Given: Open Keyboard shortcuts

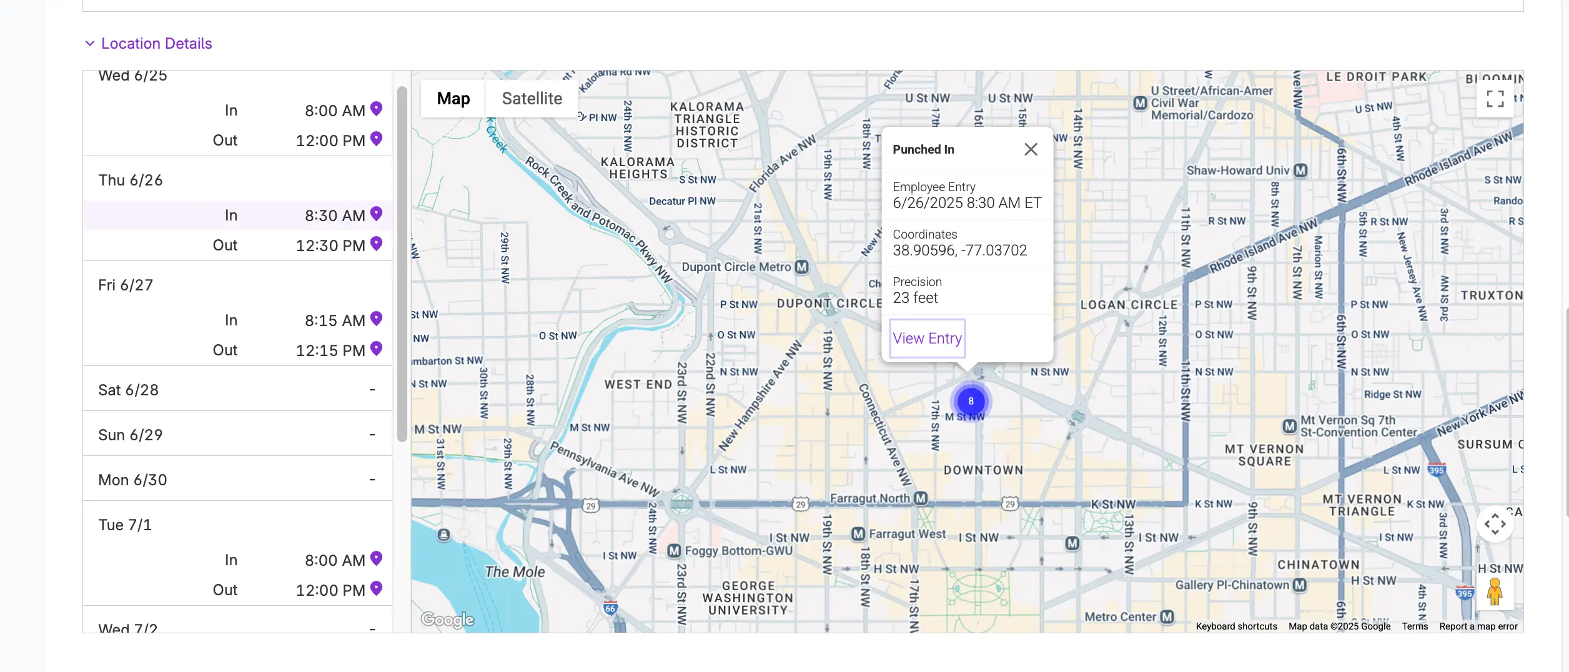Looking at the screenshot, I should tap(1236, 626).
